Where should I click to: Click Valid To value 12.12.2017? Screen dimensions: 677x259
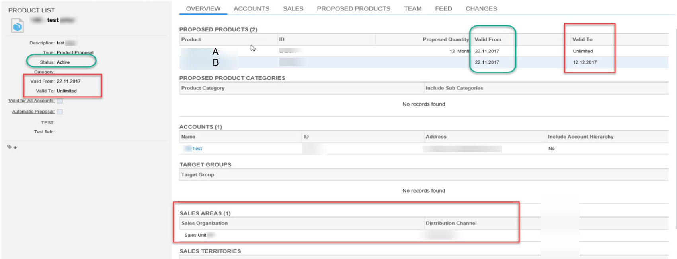(585, 62)
